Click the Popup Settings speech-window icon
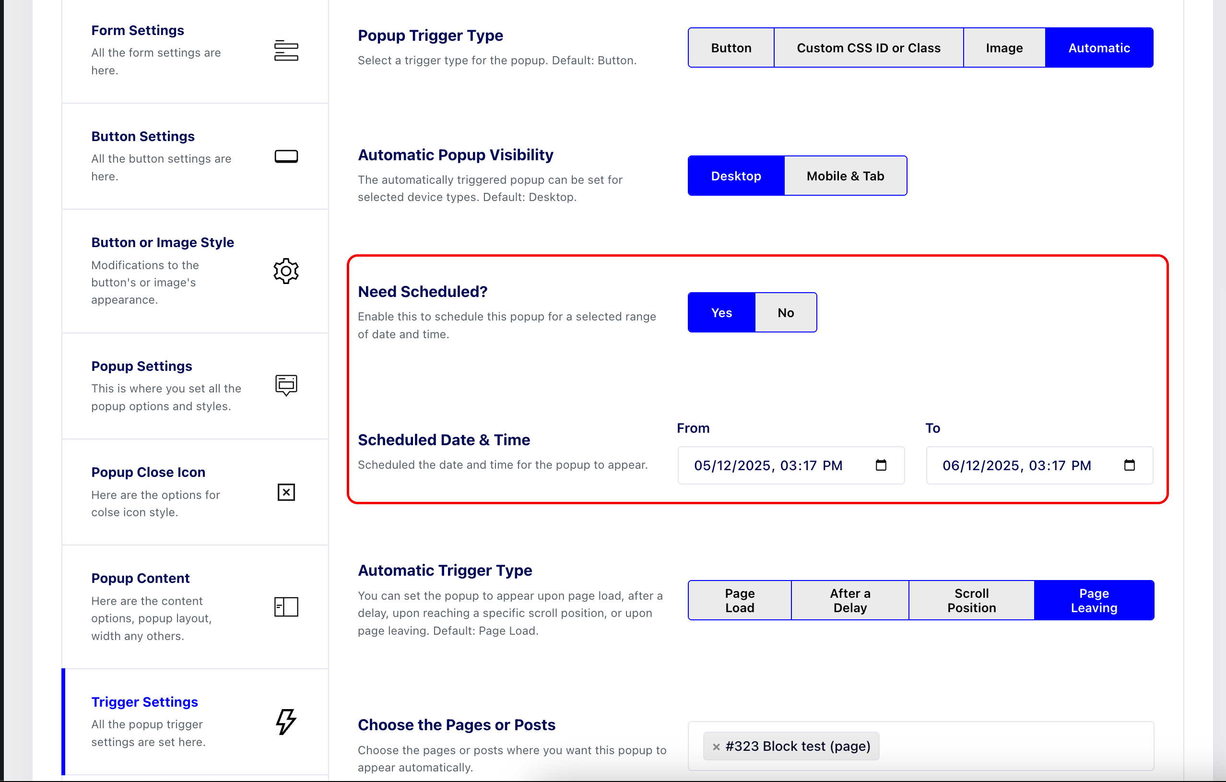The width and height of the screenshot is (1226, 782). 286,385
